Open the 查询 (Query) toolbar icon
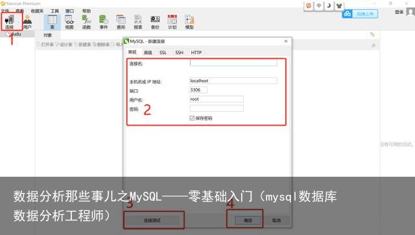This screenshot has height=235, width=415. tap(121, 21)
